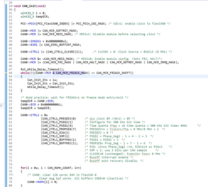This screenshot has height=187, width=208.
Task: Click 'CAN0->CTRL1 = 0u' on line 60
Action: point(34,115)
